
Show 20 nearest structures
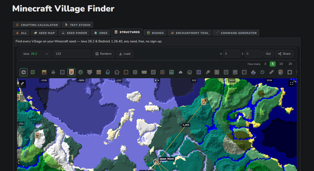click(x=290, y=64)
